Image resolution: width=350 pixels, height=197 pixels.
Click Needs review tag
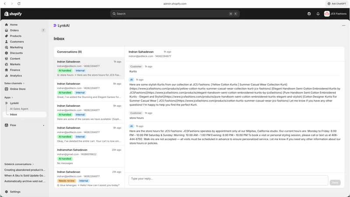(x=66, y=181)
